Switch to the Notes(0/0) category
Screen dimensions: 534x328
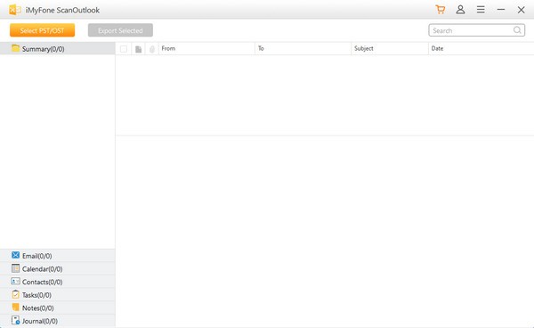[x=58, y=307]
